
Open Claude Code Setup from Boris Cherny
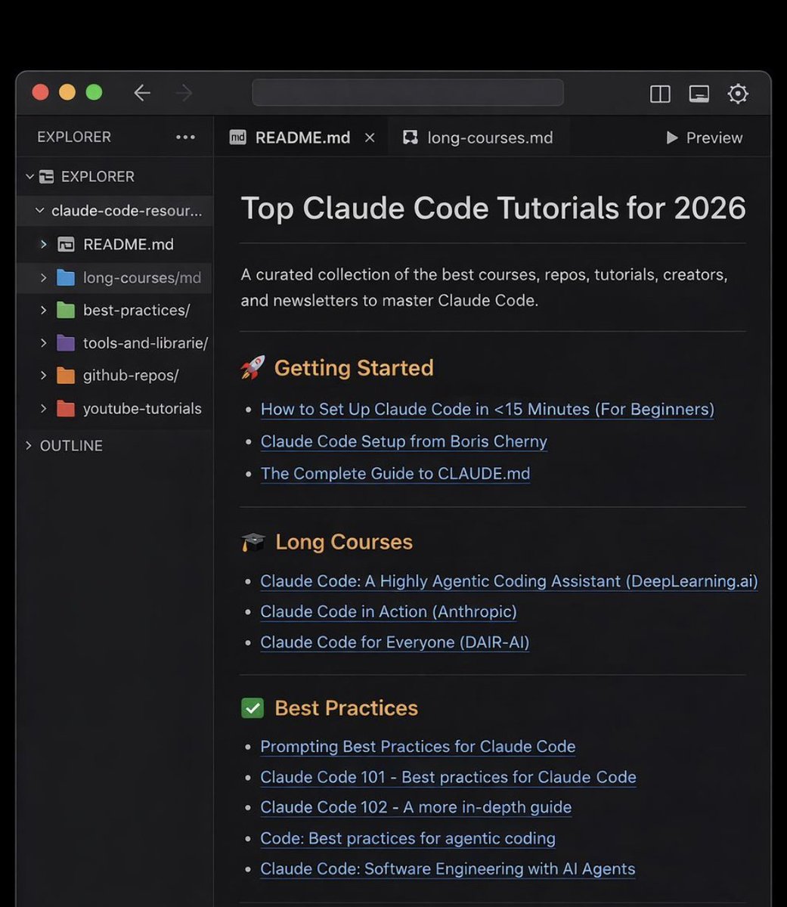pos(404,441)
